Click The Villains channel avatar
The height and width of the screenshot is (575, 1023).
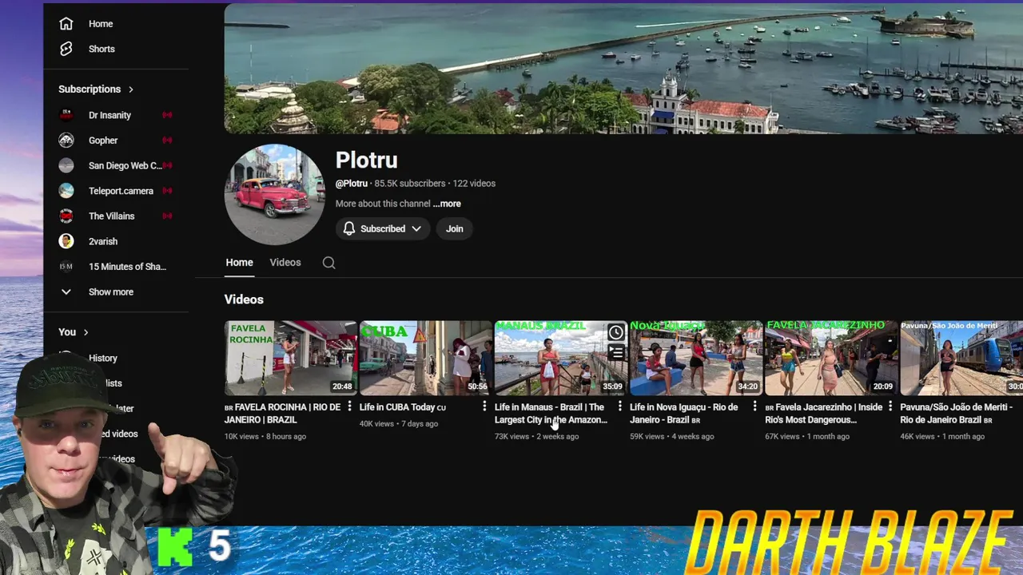pos(66,216)
